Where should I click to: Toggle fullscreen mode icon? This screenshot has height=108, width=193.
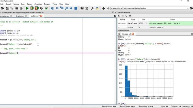(x=87, y=8)
